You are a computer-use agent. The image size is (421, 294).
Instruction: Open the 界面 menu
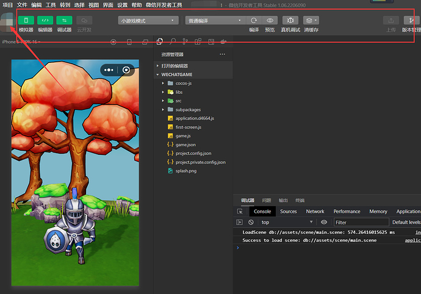click(x=108, y=5)
